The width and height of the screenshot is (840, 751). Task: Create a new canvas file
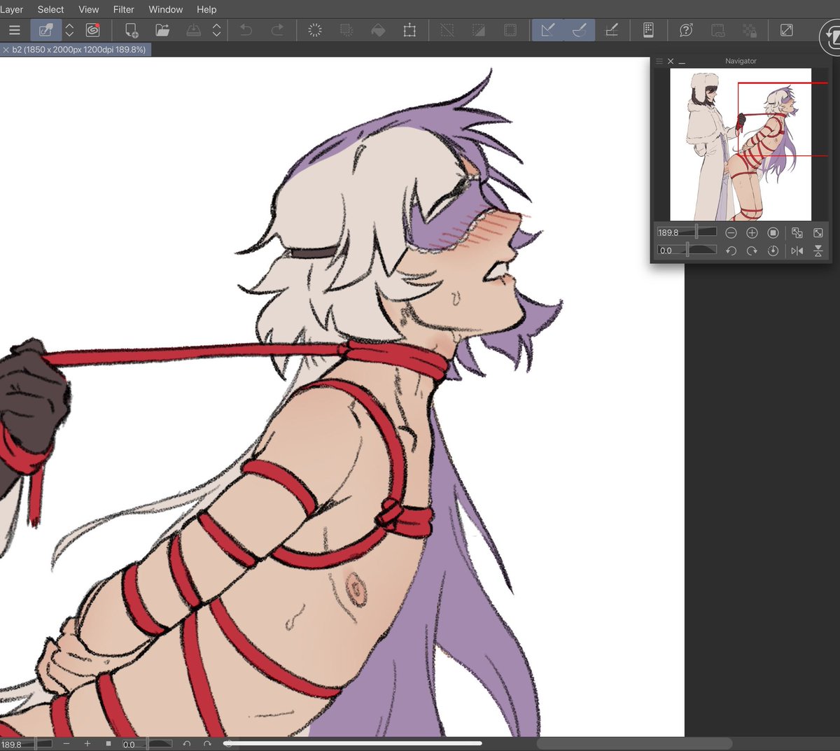[131, 30]
